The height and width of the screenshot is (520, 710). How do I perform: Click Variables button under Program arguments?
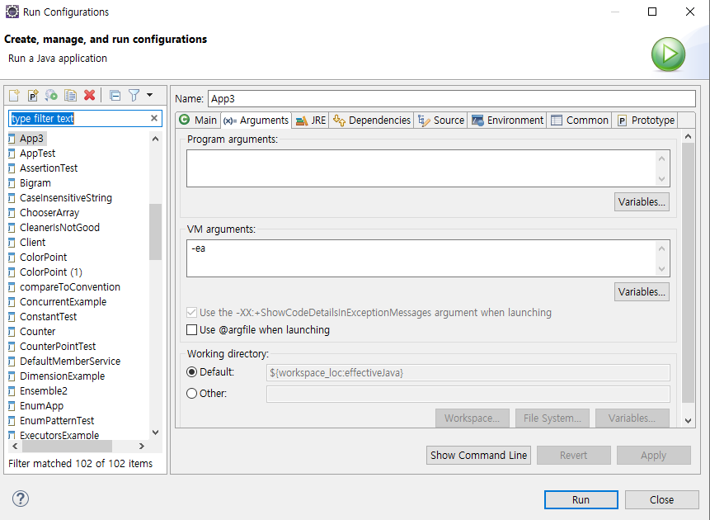(x=642, y=201)
